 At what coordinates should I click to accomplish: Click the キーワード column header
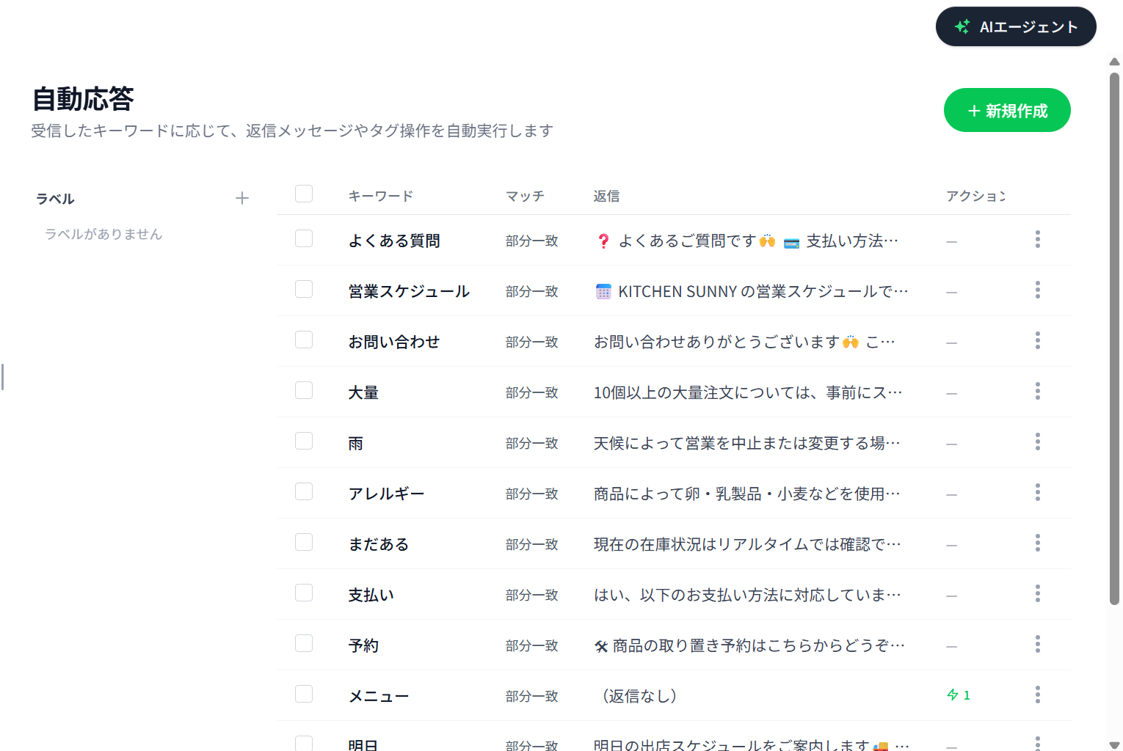click(x=380, y=196)
